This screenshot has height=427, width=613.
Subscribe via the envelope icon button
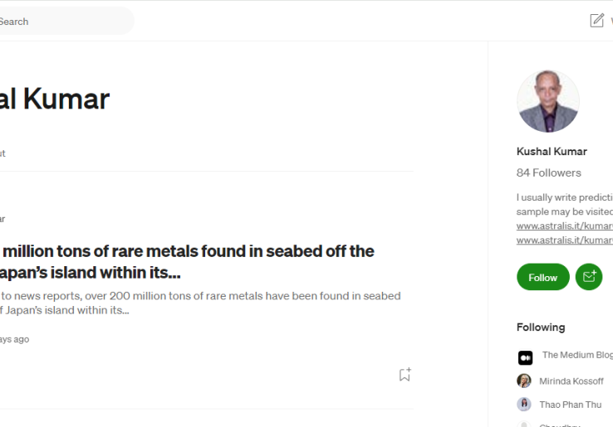[589, 277]
